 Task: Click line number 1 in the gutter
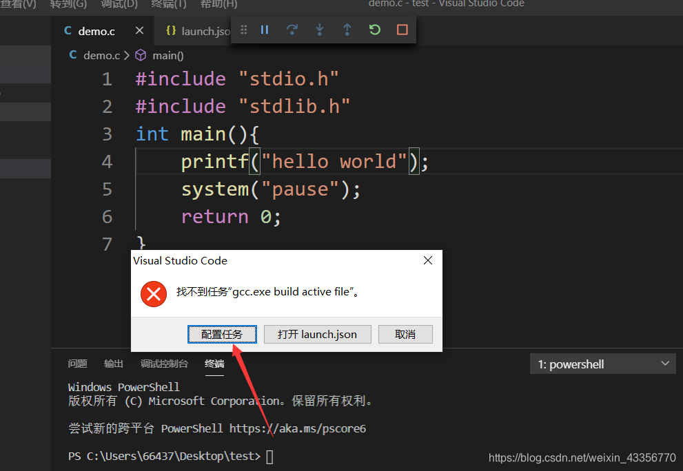click(107, 79)
